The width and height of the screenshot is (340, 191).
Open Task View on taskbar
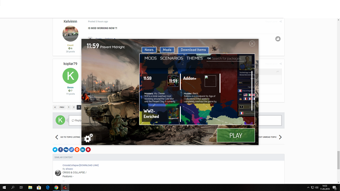(x=21, y=187)
